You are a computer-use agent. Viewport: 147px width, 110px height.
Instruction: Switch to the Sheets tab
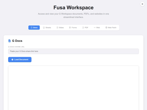47,27
